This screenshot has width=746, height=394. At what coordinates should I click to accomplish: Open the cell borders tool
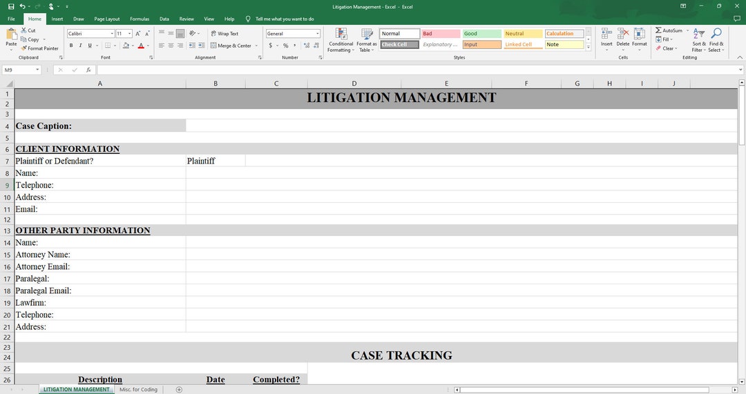[x=108, y=46]
